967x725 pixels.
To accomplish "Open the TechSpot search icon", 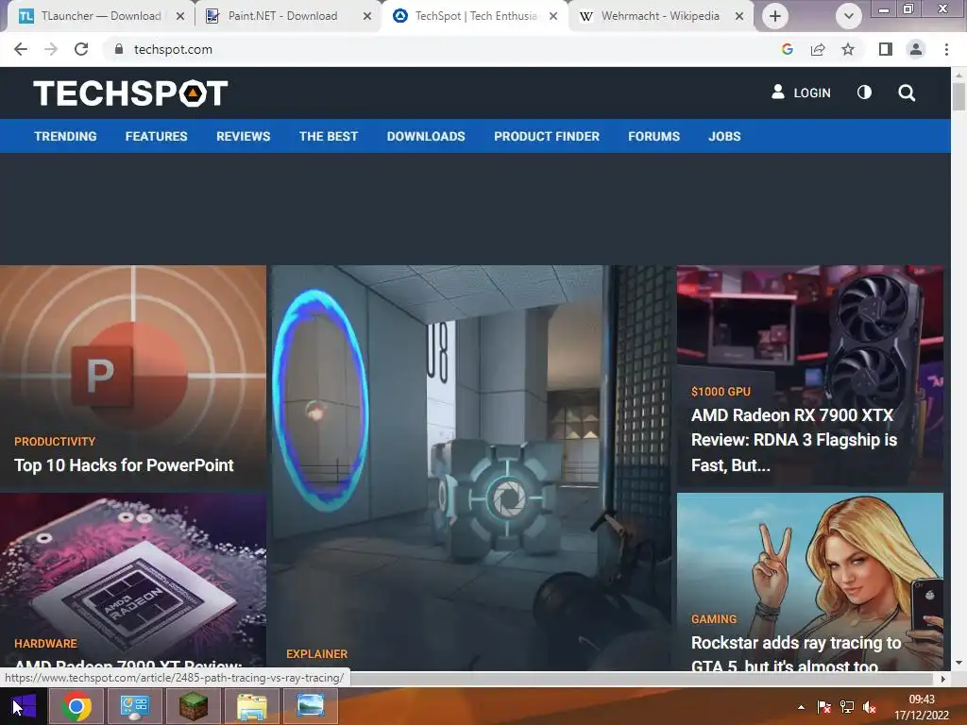I will pos(907,93).
